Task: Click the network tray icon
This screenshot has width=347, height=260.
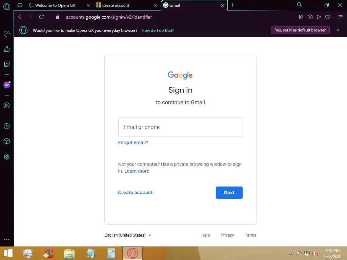Action: pos(307,253)
